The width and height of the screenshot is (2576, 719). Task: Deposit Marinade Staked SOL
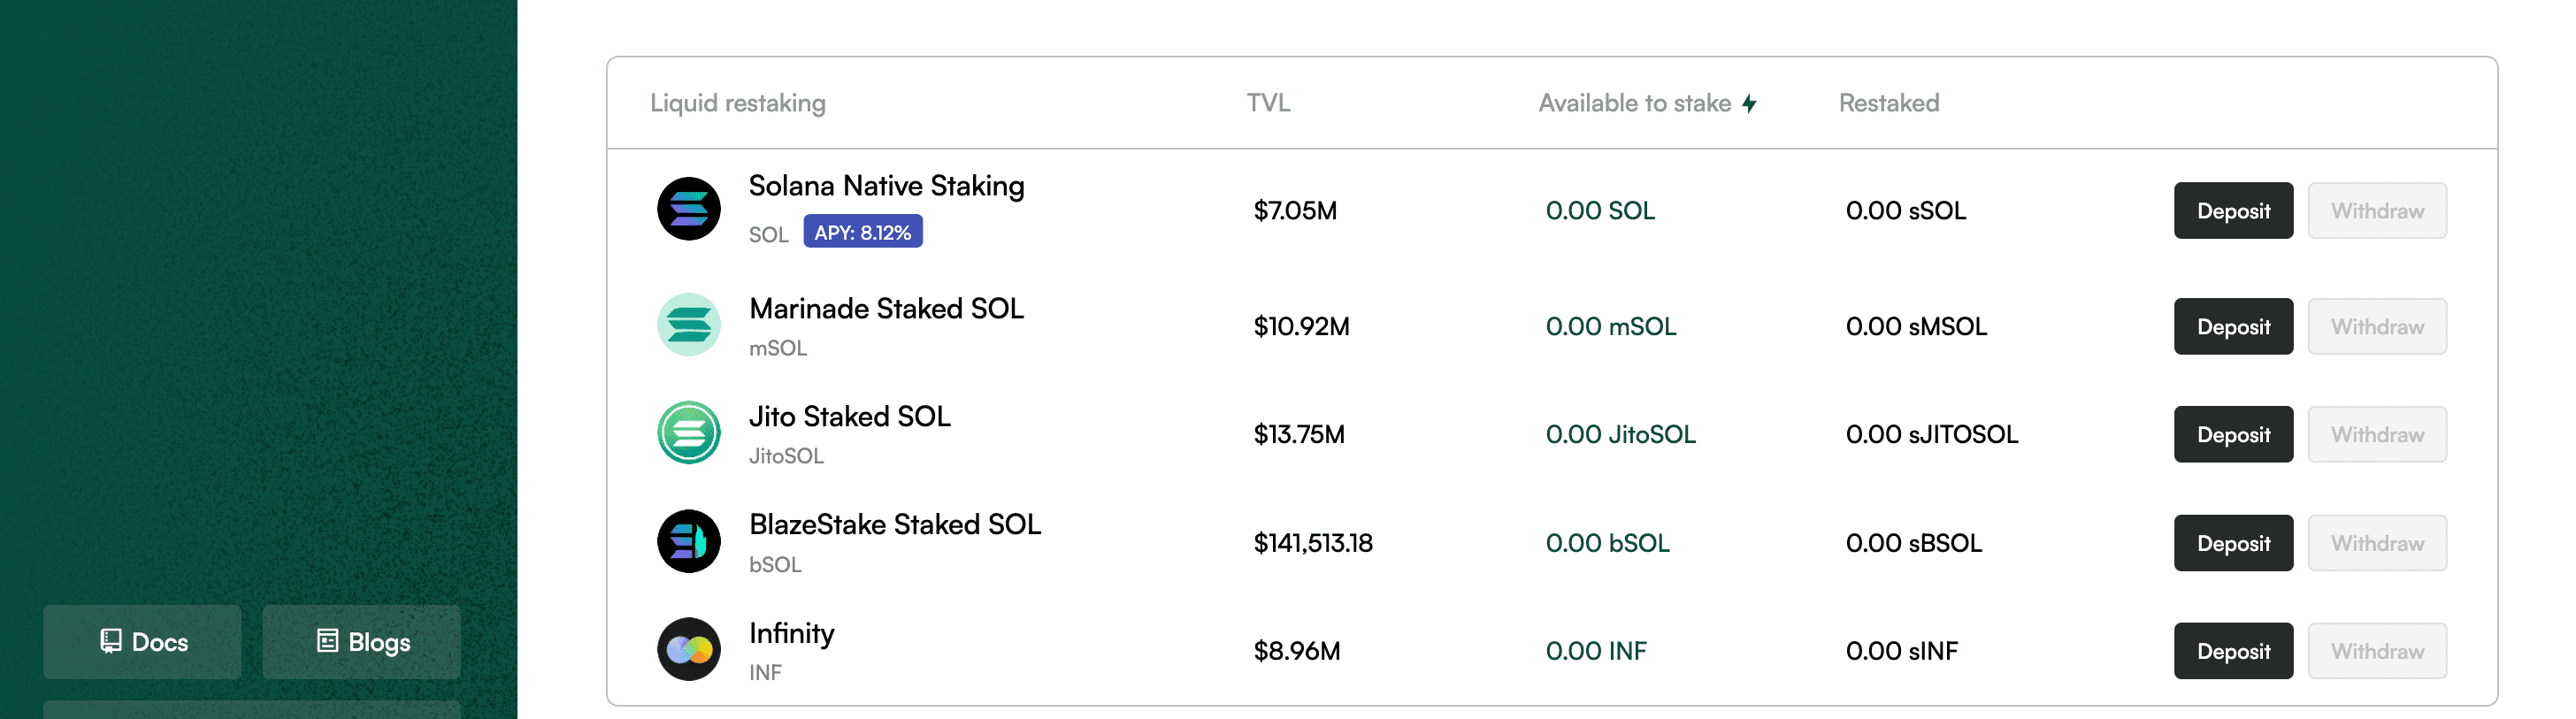click(2232, 327)
